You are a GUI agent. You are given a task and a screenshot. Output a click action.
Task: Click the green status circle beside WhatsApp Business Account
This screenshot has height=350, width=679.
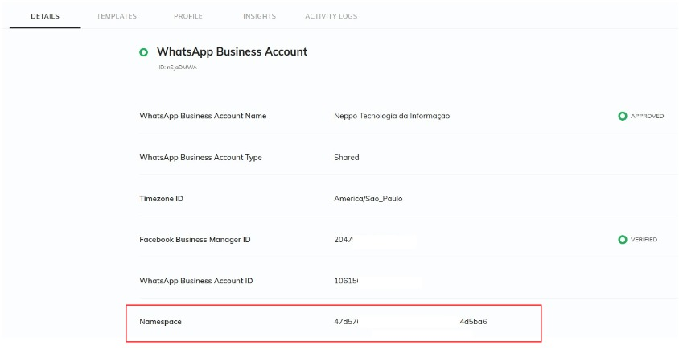point(143,52)
